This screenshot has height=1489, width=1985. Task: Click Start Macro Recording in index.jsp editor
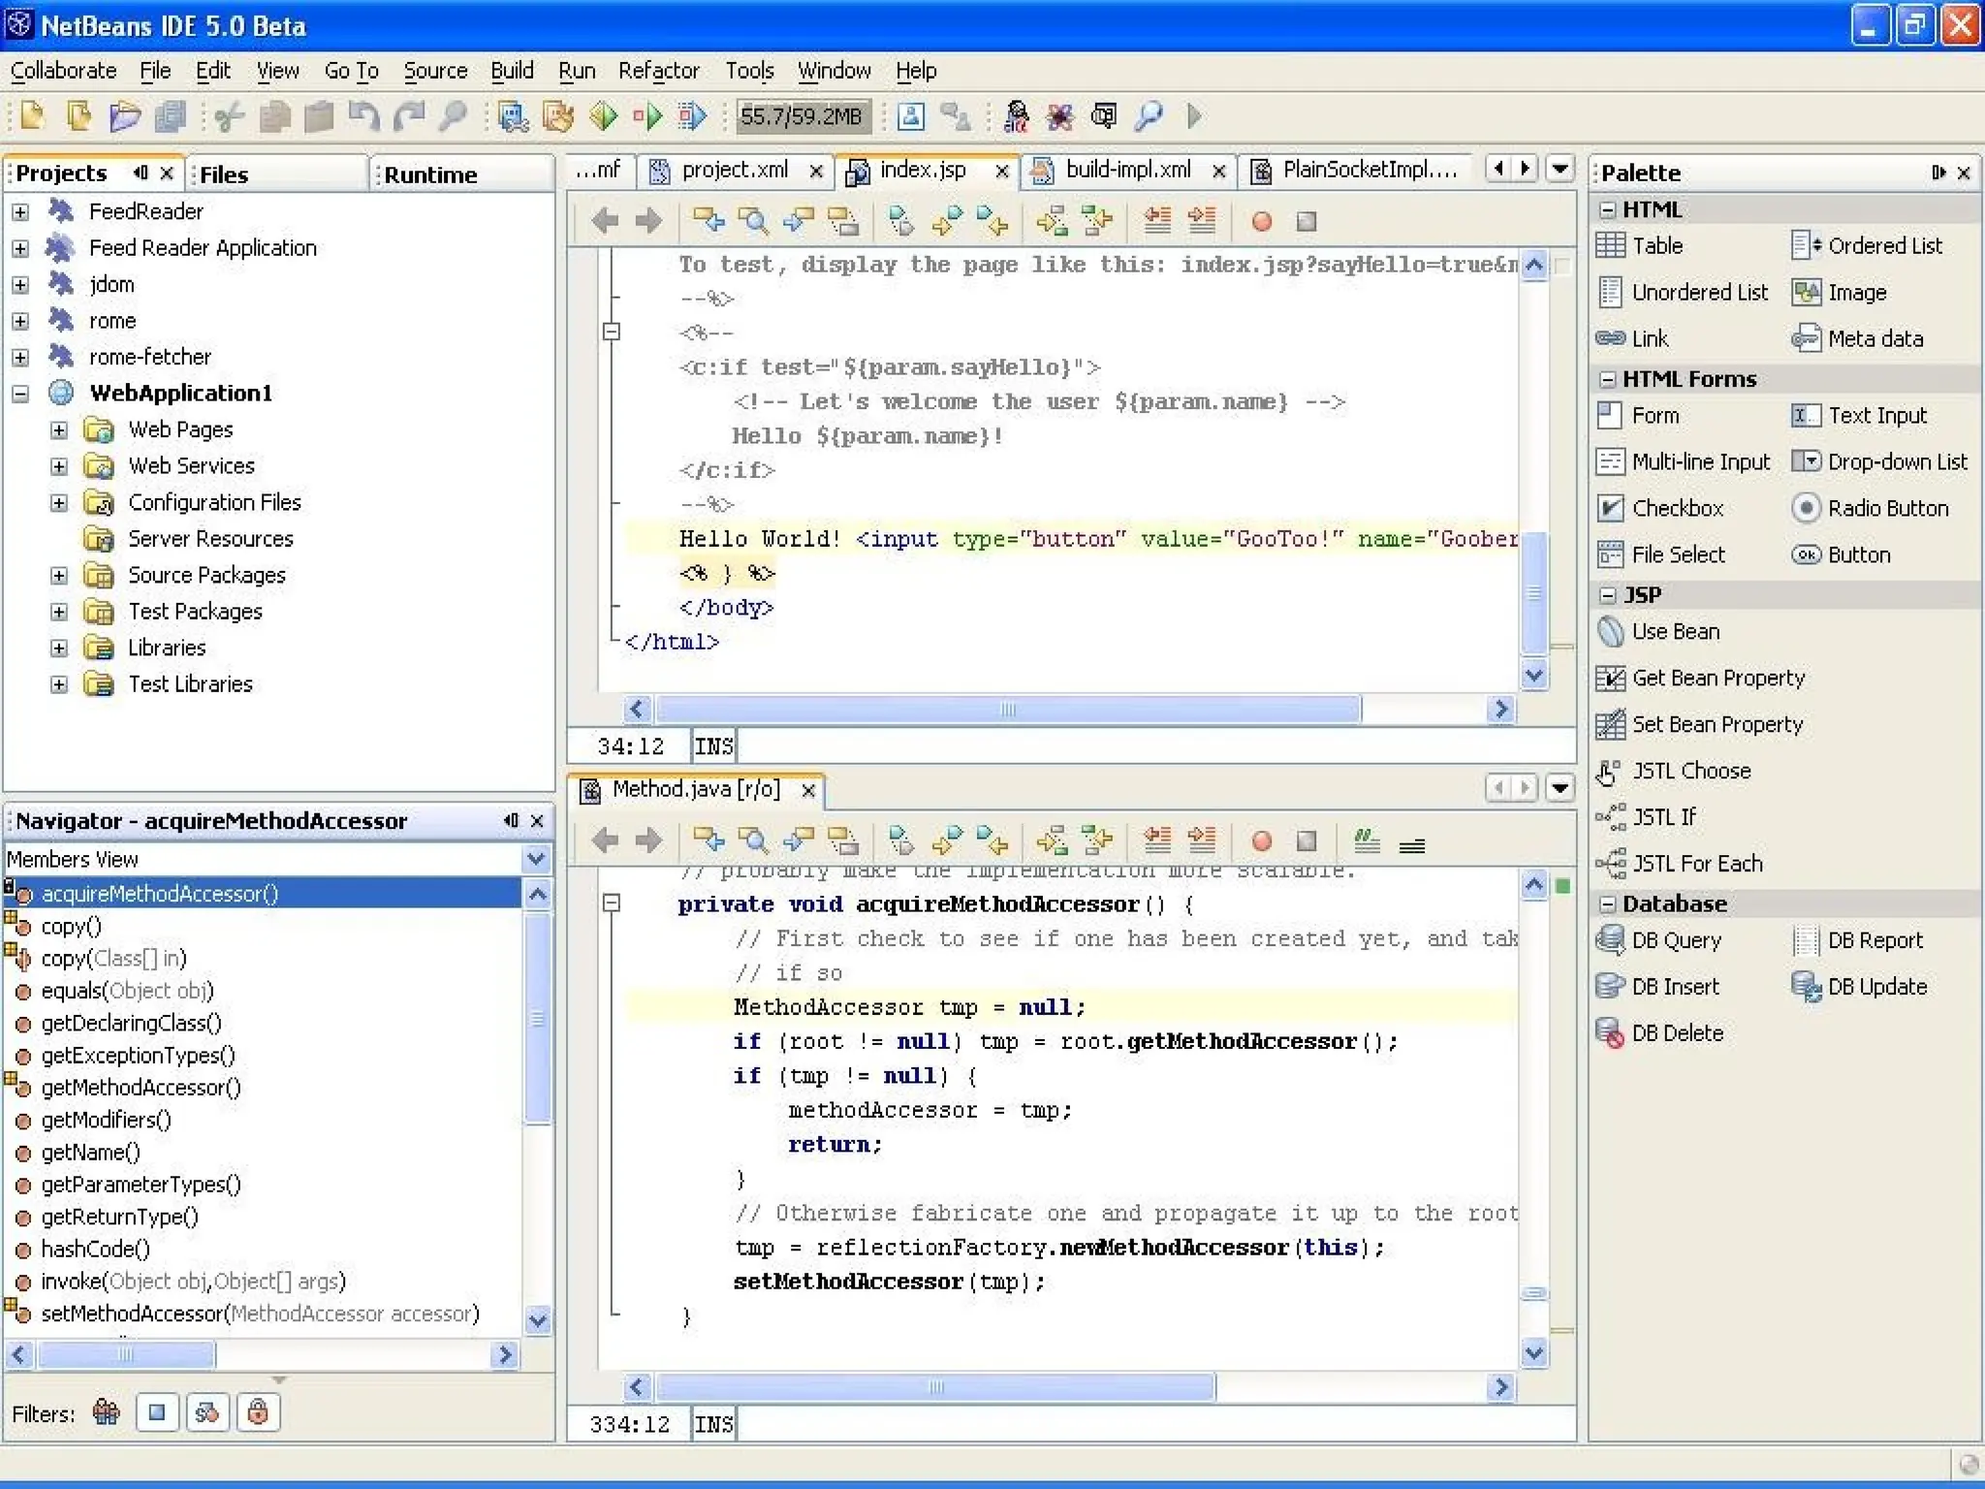pyautogui.click(x=1261, y=222)
